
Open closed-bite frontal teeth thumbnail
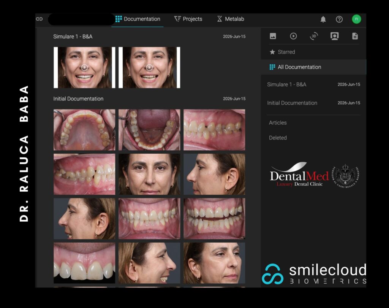point(149,219)
